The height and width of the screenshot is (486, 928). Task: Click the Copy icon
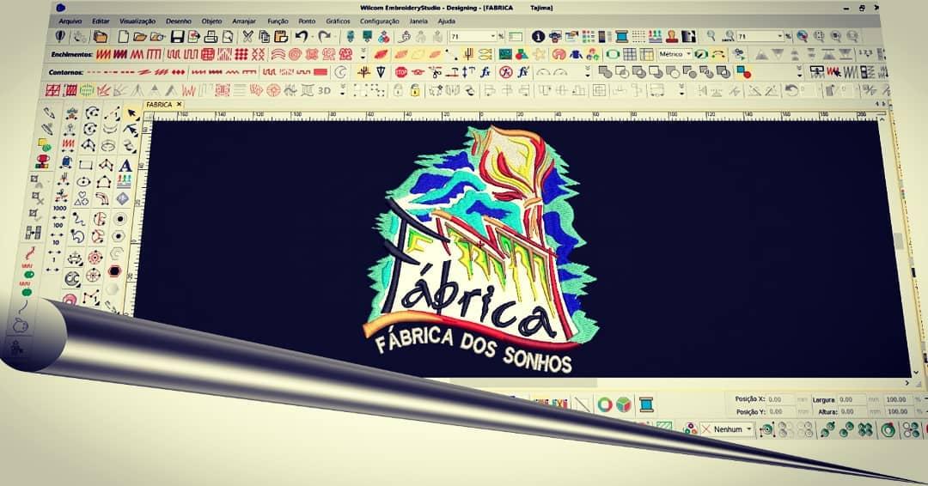click(264, 37)
